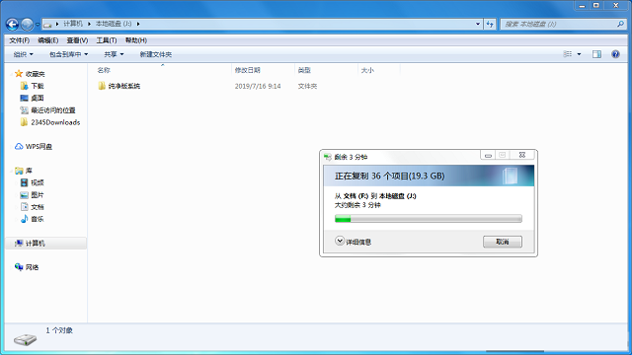
Task: Click the date 2019/7/16 9:14
Action: point(258,86)
